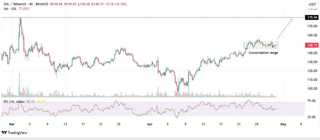Click the 160.00 price axis label
The height and width of the screenshot is (140, 320).
tap(312, 35)
